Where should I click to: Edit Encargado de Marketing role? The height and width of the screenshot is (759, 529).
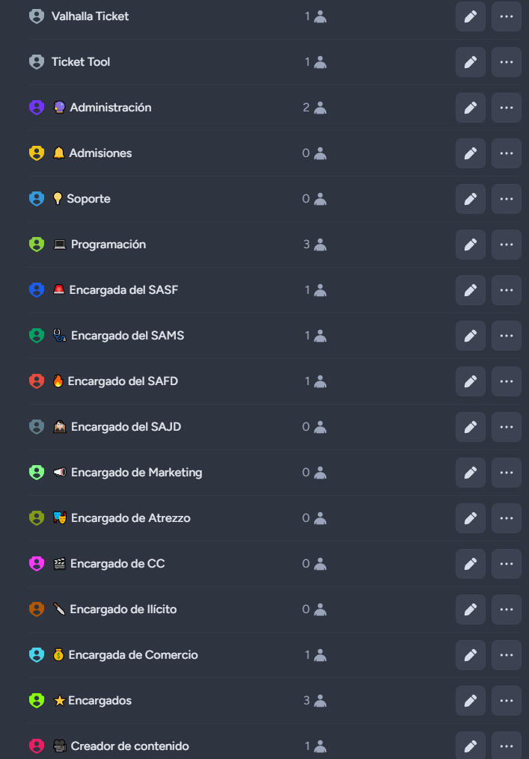(x=470, y=473)
